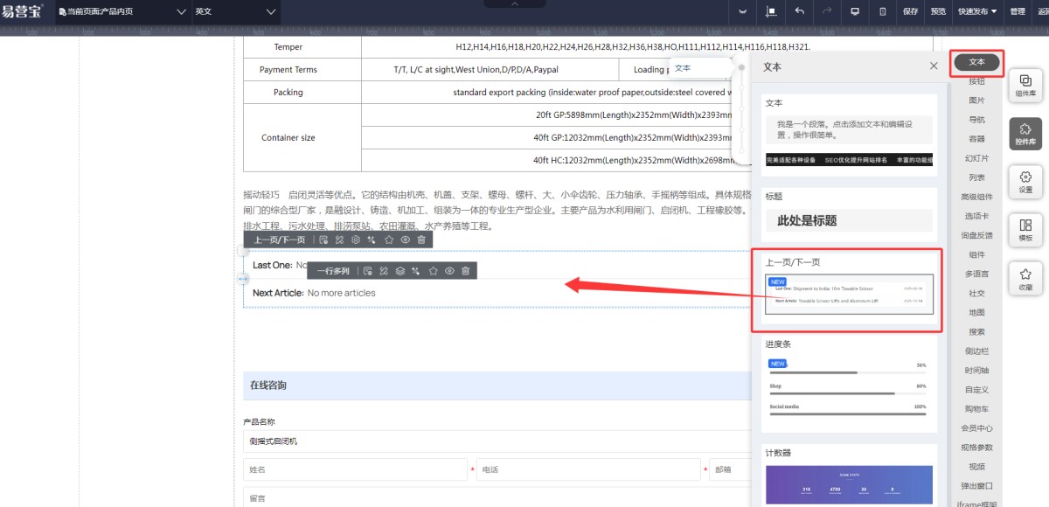
Task: Click 预览 preview button
Action: [938, 11]
